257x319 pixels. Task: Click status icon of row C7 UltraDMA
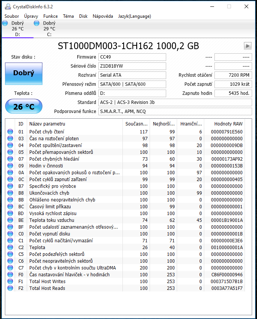pos(10,268)
